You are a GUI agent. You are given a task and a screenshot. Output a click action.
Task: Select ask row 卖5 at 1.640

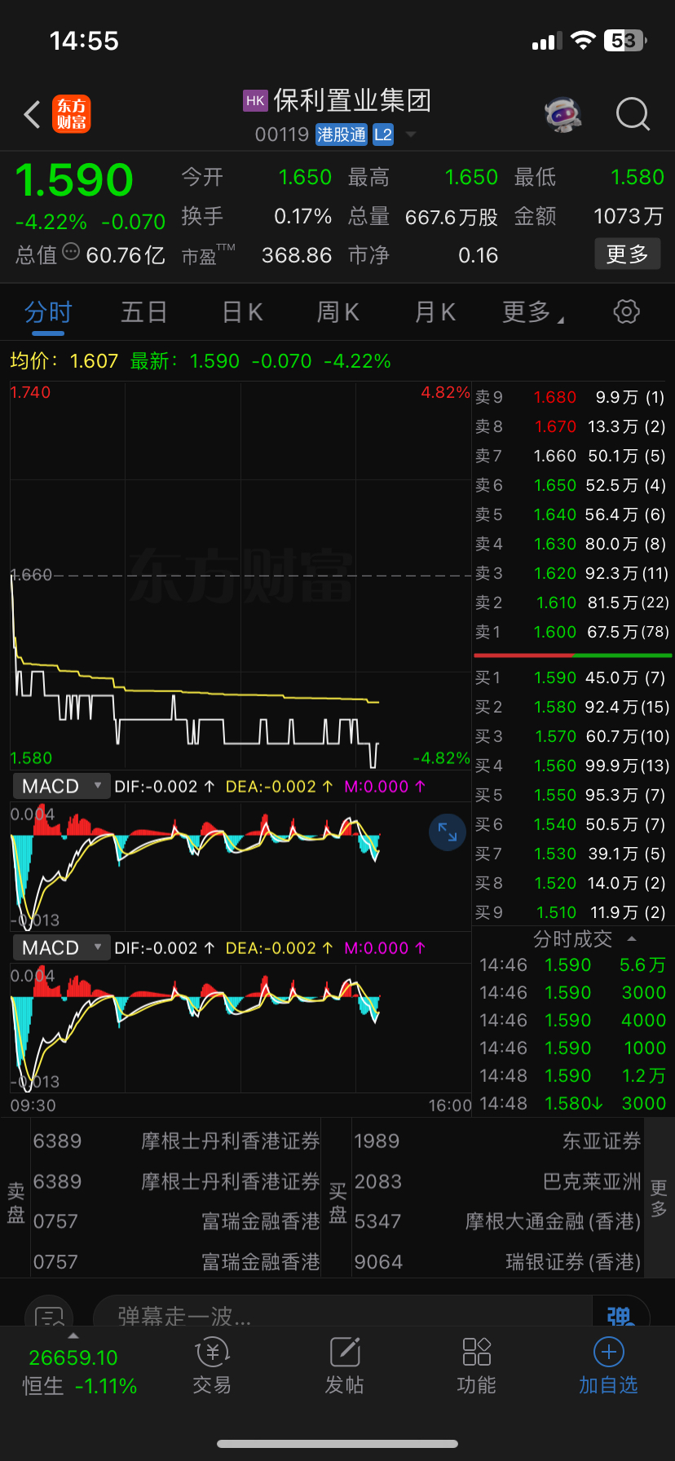point(571,514)
